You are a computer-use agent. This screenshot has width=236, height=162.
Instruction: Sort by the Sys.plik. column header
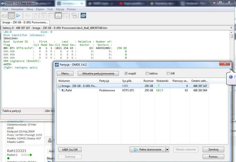click(130, 81)
